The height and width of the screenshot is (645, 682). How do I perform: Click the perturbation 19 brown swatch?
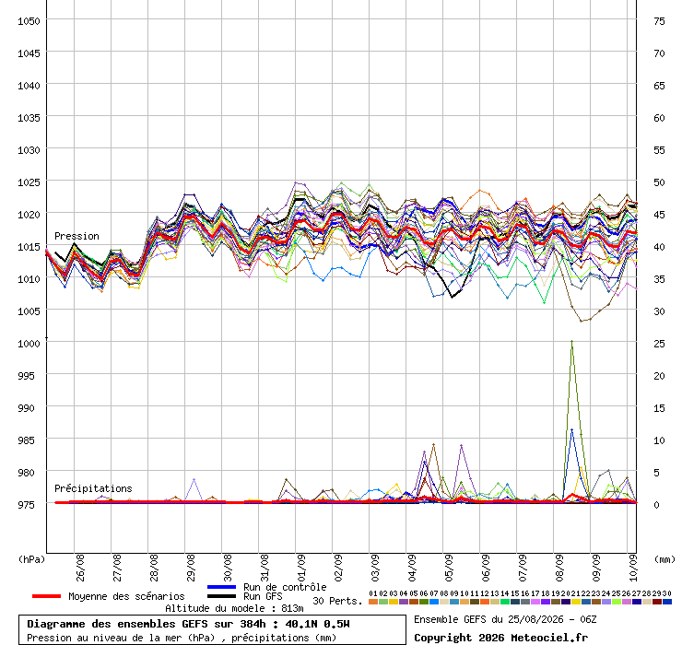tap(556, 602)
